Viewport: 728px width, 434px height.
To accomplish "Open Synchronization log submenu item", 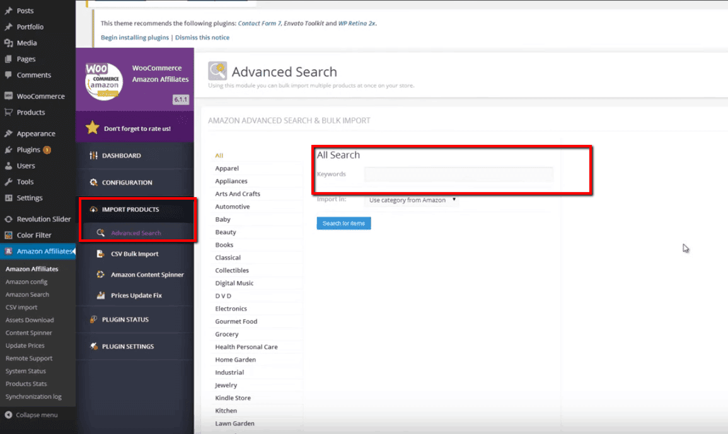I will coord(33,396).
